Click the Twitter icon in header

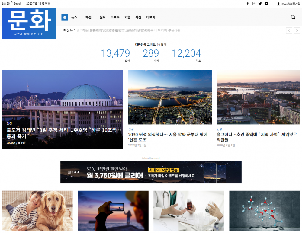[260, 4]
